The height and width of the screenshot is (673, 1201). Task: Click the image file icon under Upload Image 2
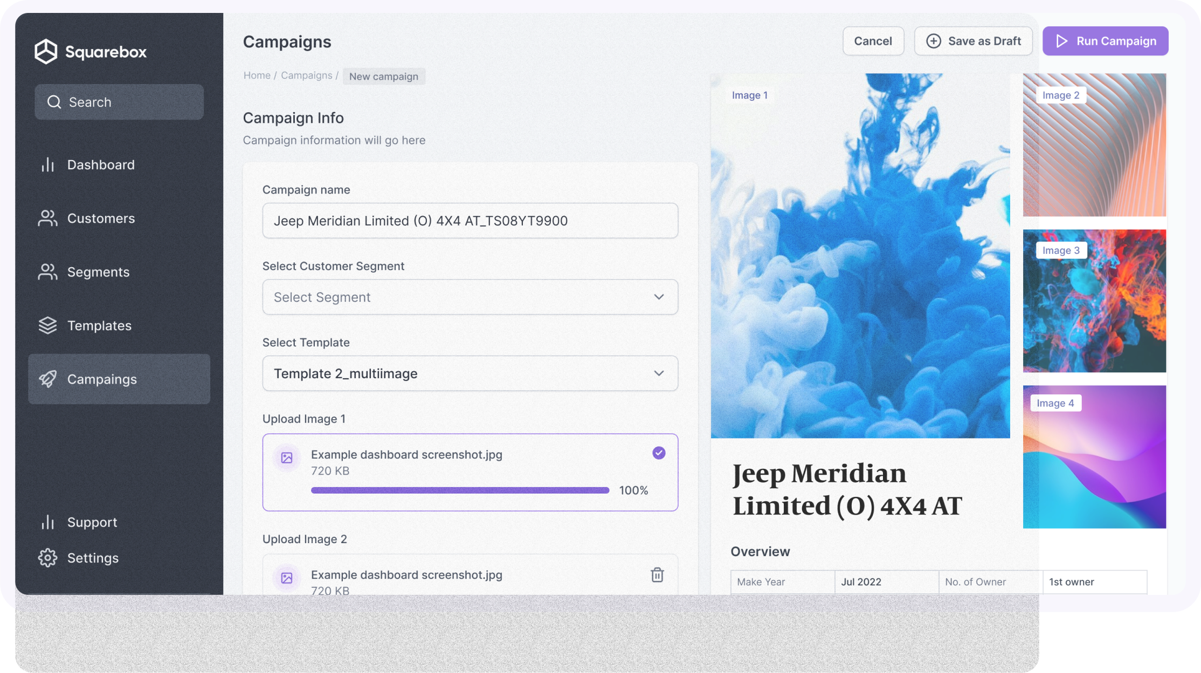tap(287, 578)
